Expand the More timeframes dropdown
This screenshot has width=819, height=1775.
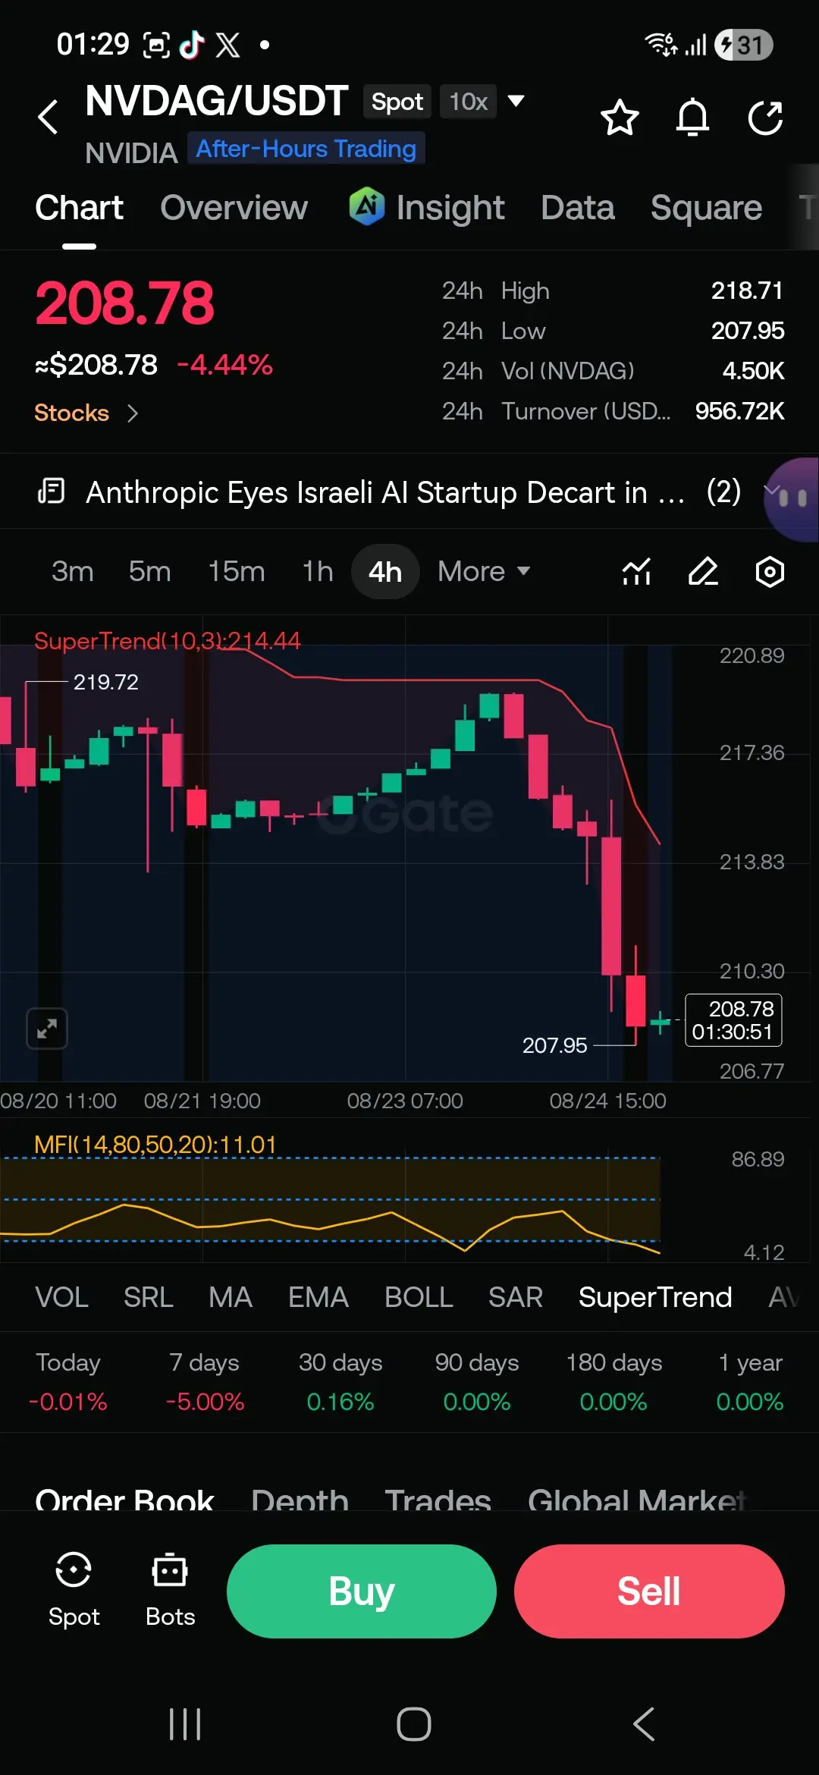coord(484,571)
